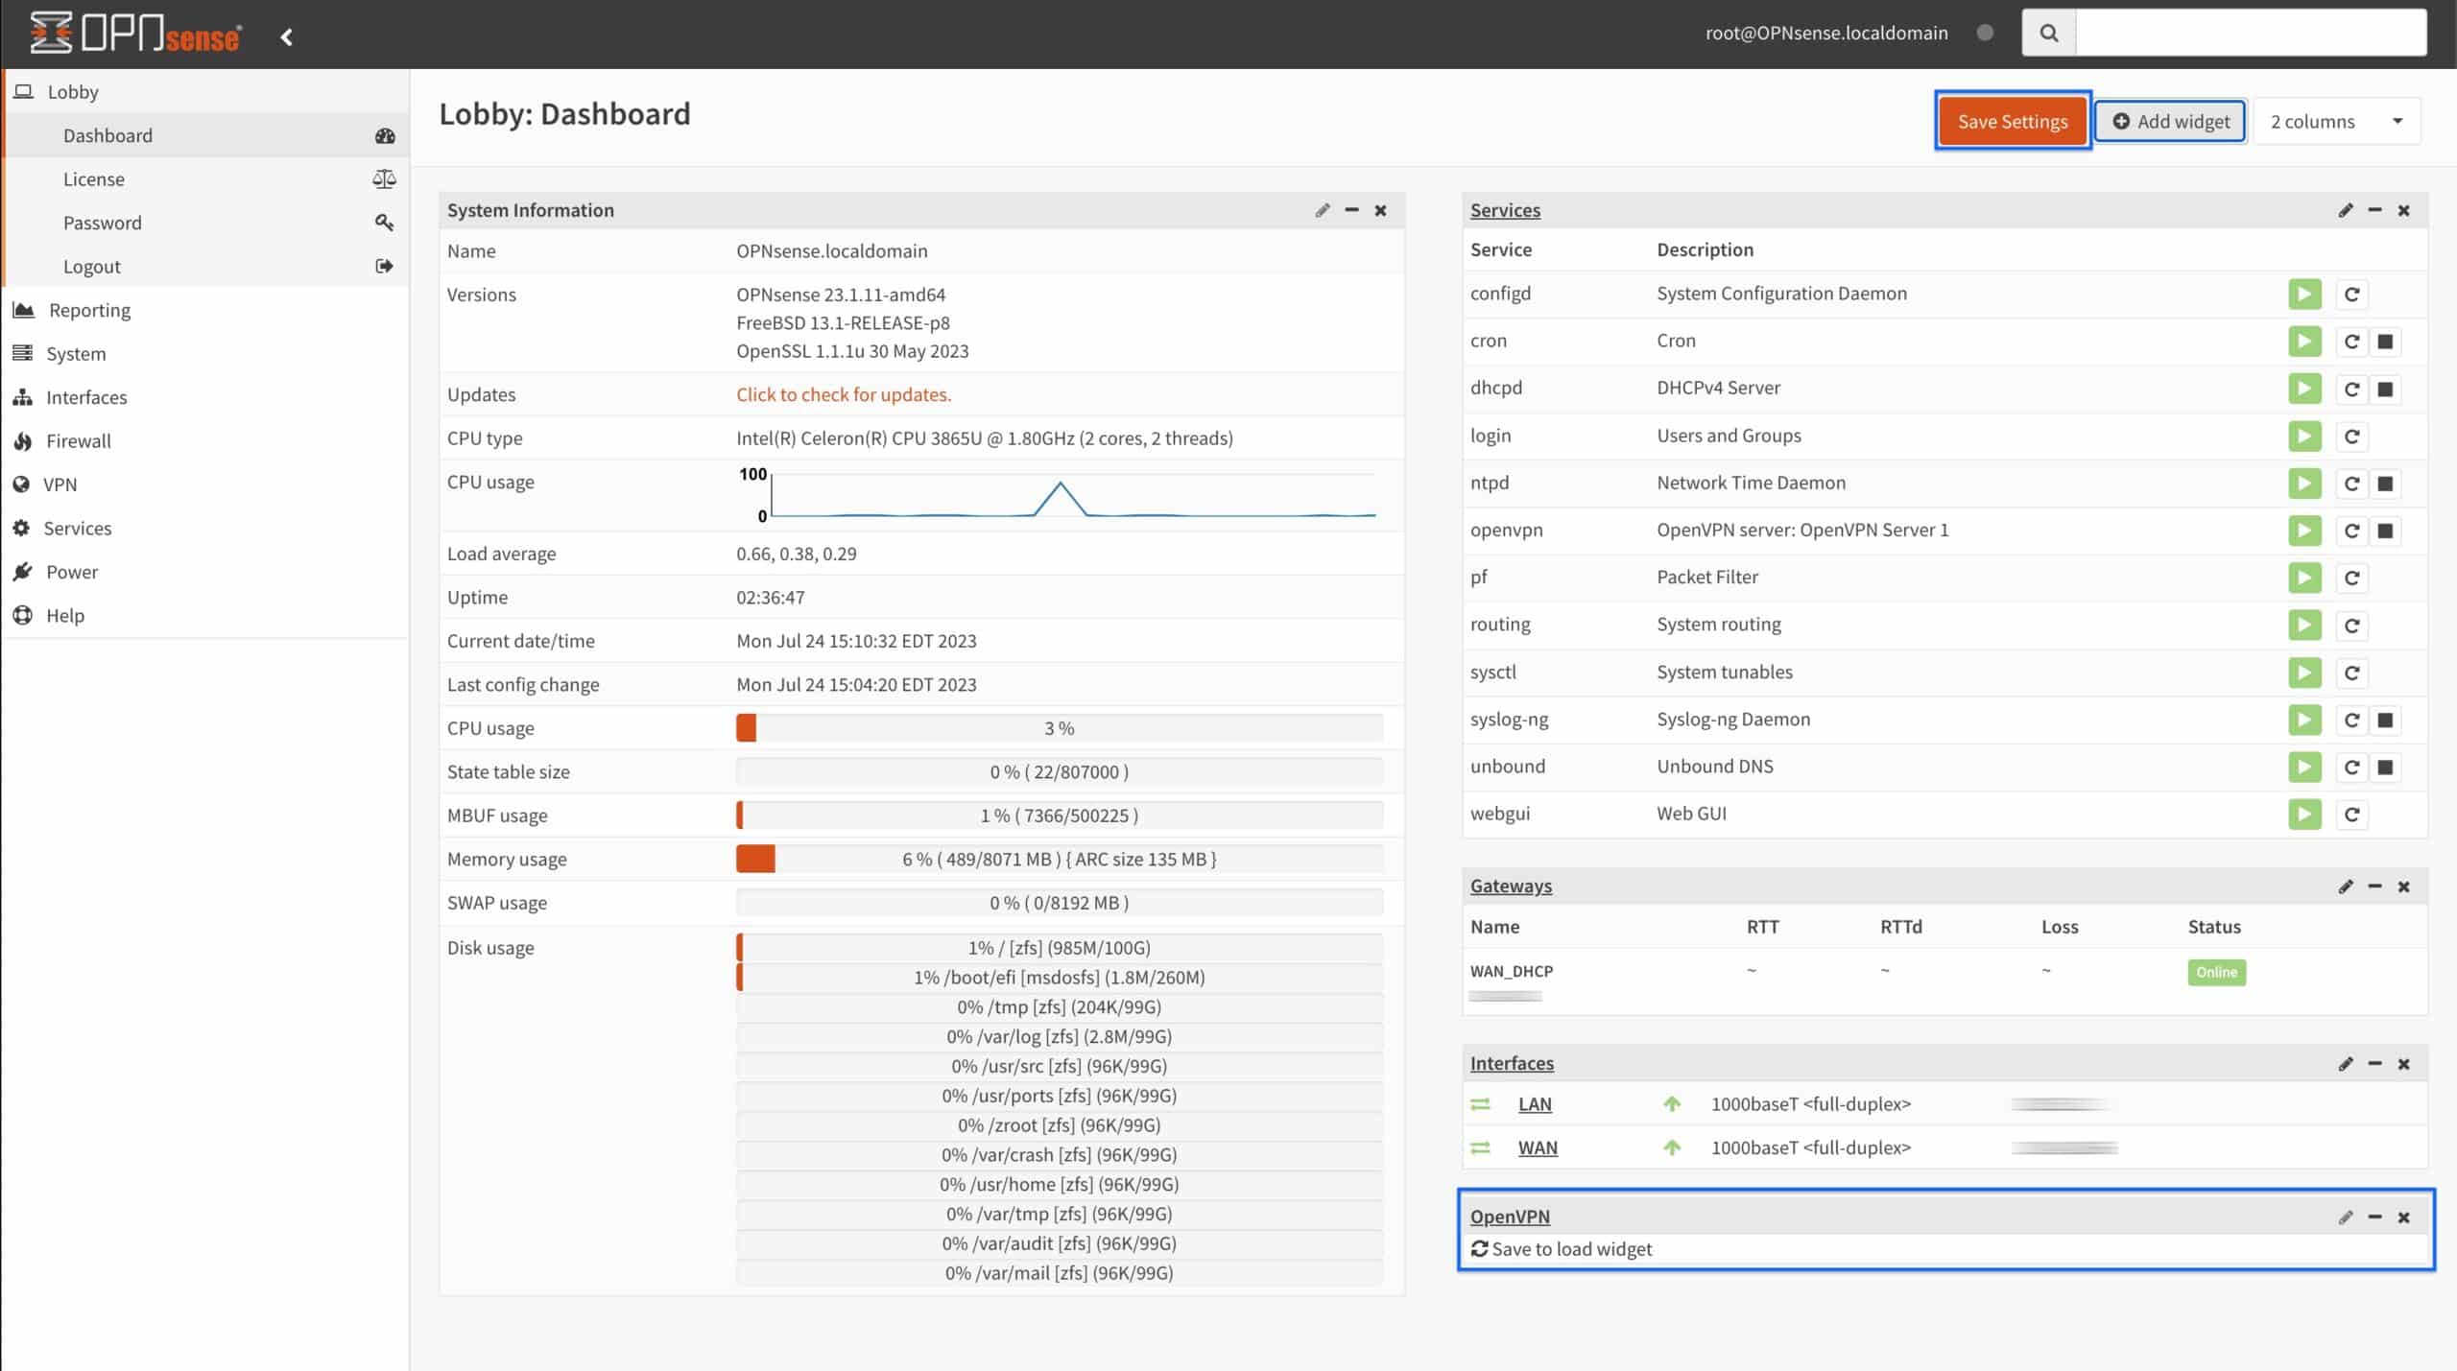The image size is (2457, 1371).
Task: Open the Reporting section
Action: tap(89, 310)
